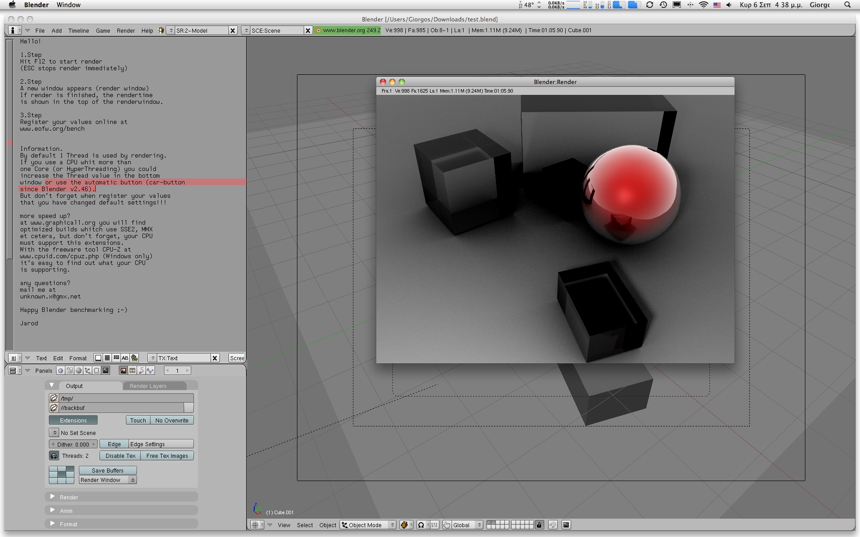Open the TX:Text datablock selector arrows
The width and height of the screenshot is (860, 537).
(x=152, y=358)
